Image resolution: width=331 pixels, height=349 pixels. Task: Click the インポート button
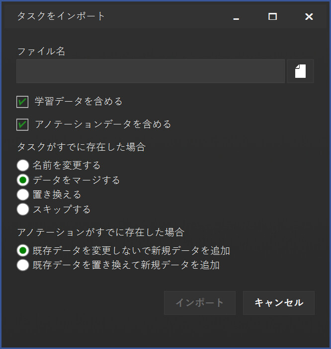(200, 303)
